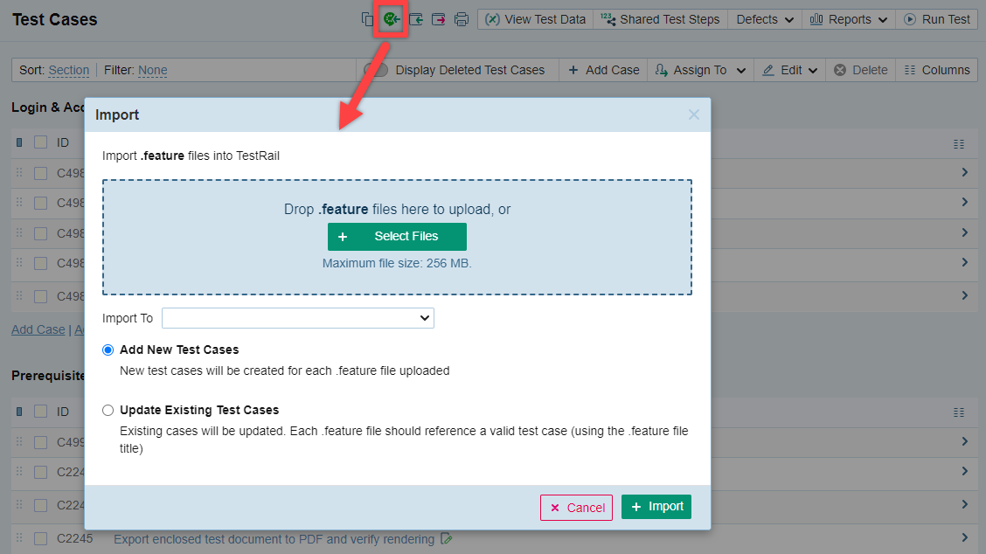The image size is (986, 554).
Task: Click the import .feature files icon
Action: pos(392,18)
